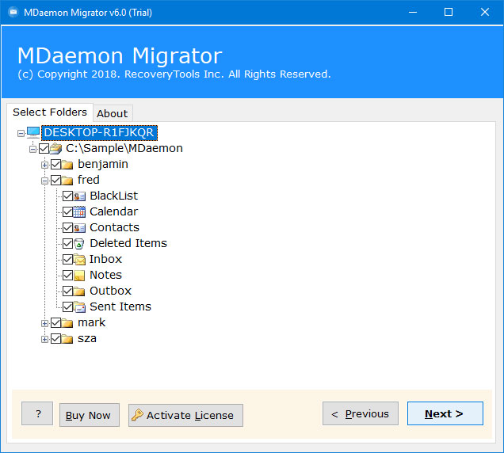This screenshot has height=453, width=504.
Task: Click the Deleted Items recycle bin icon
Action: [79, 244]
